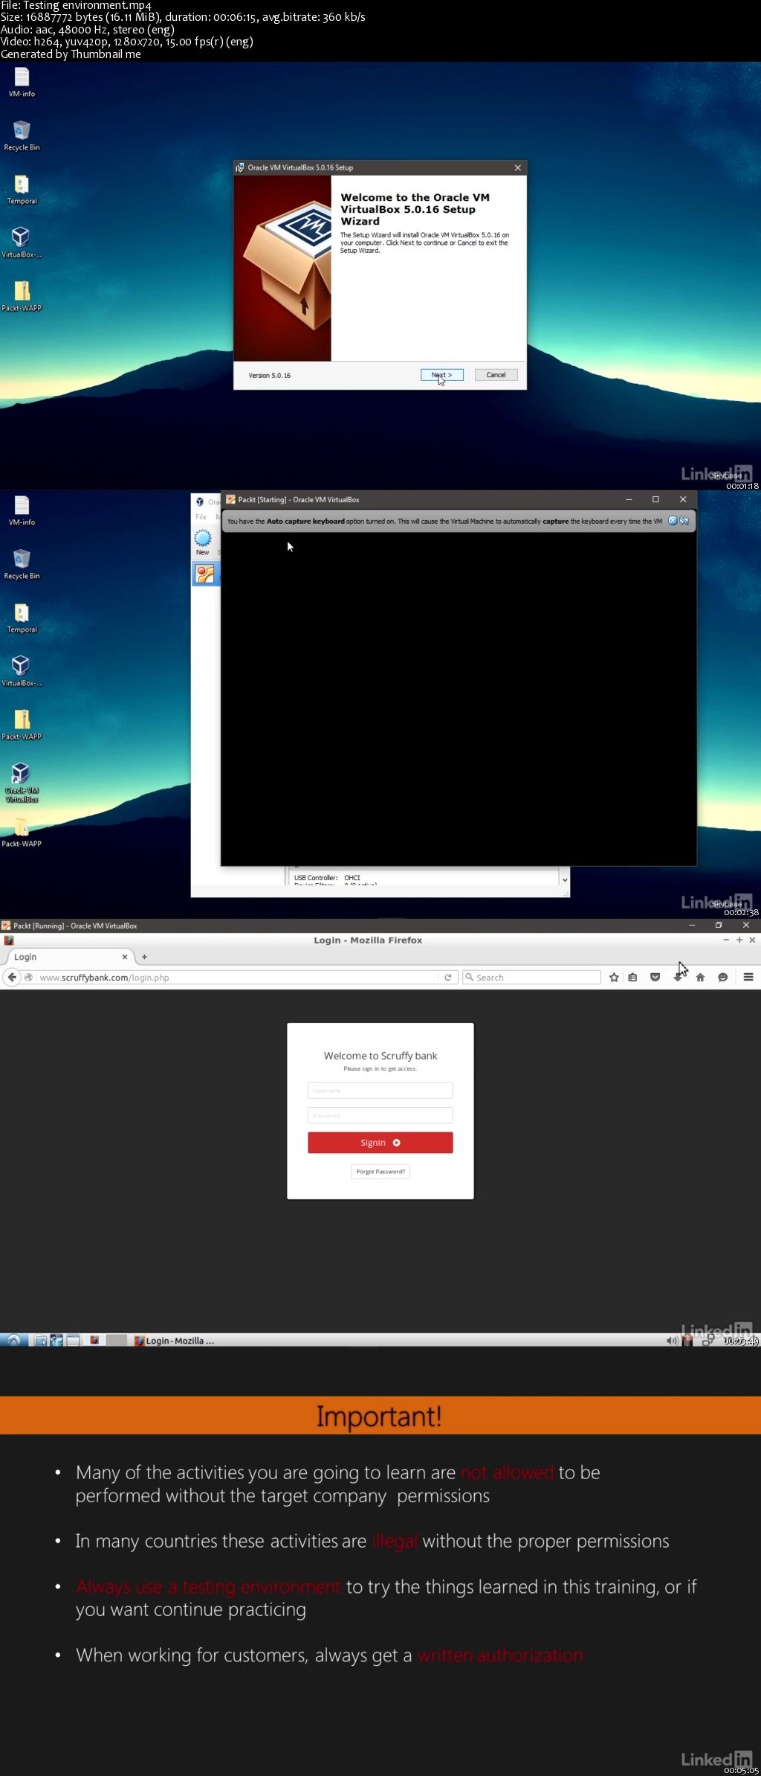Screen dimensions: 761x1776
Task: Close the Login tab in Firefox
Action: click(x=124, y=957)
